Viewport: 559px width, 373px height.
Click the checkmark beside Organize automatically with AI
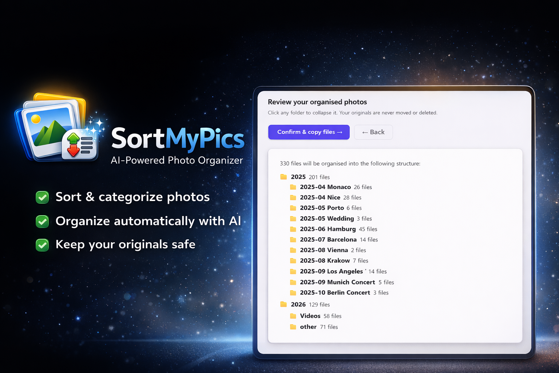[42, 221]
